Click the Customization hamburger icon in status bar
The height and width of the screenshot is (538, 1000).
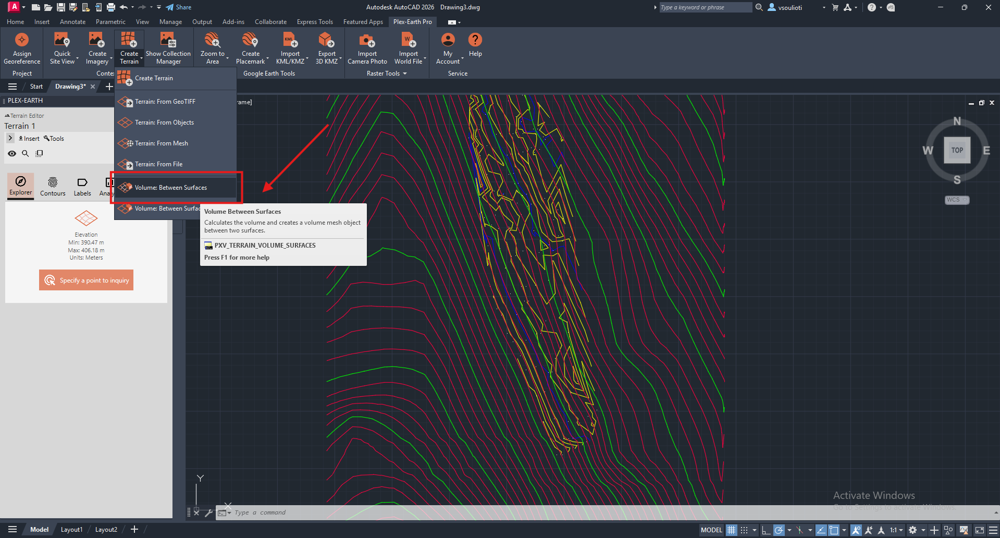(993, 530)
